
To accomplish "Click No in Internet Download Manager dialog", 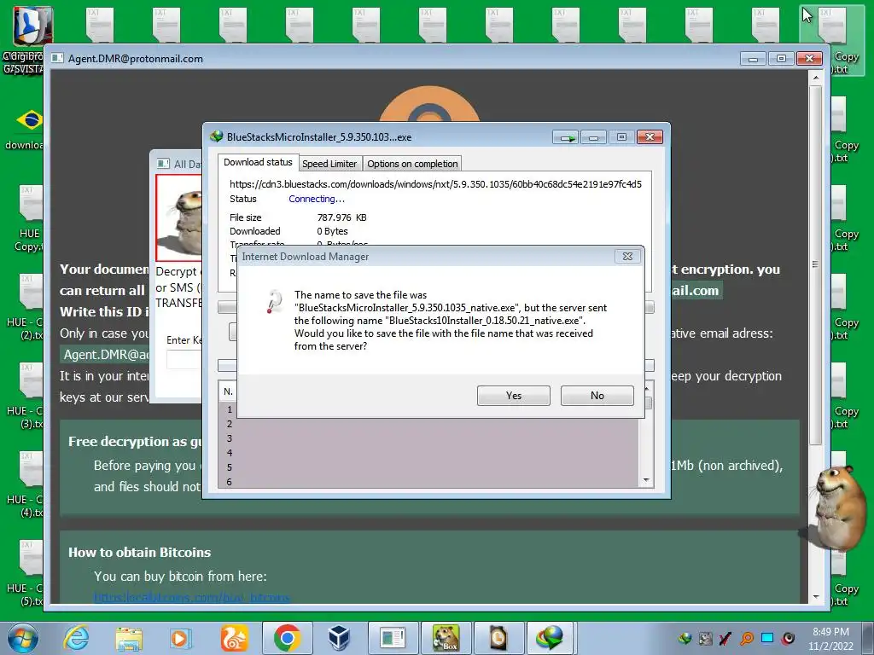I will tap(597, 396).
